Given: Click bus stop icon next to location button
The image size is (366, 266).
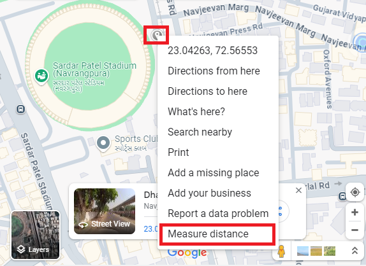Looking at the screenshot, I should point(342,196).
